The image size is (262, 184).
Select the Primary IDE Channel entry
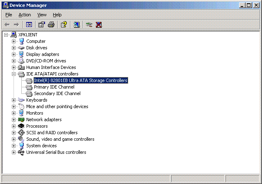[54, 87]
